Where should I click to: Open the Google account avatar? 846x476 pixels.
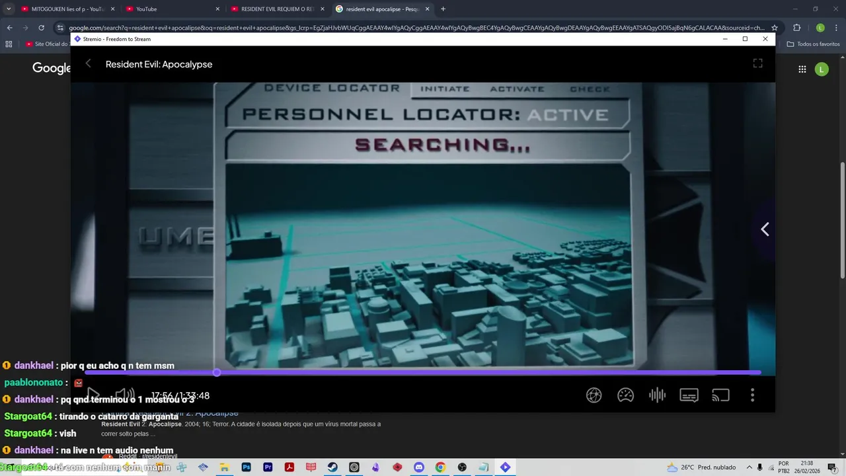click(x=822, y=69)
